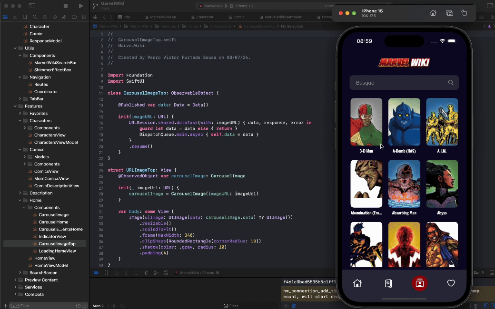Screen dimensions: 495x309
Task: Open the iPhone 15 run destination selector
Action: point(241,6)
